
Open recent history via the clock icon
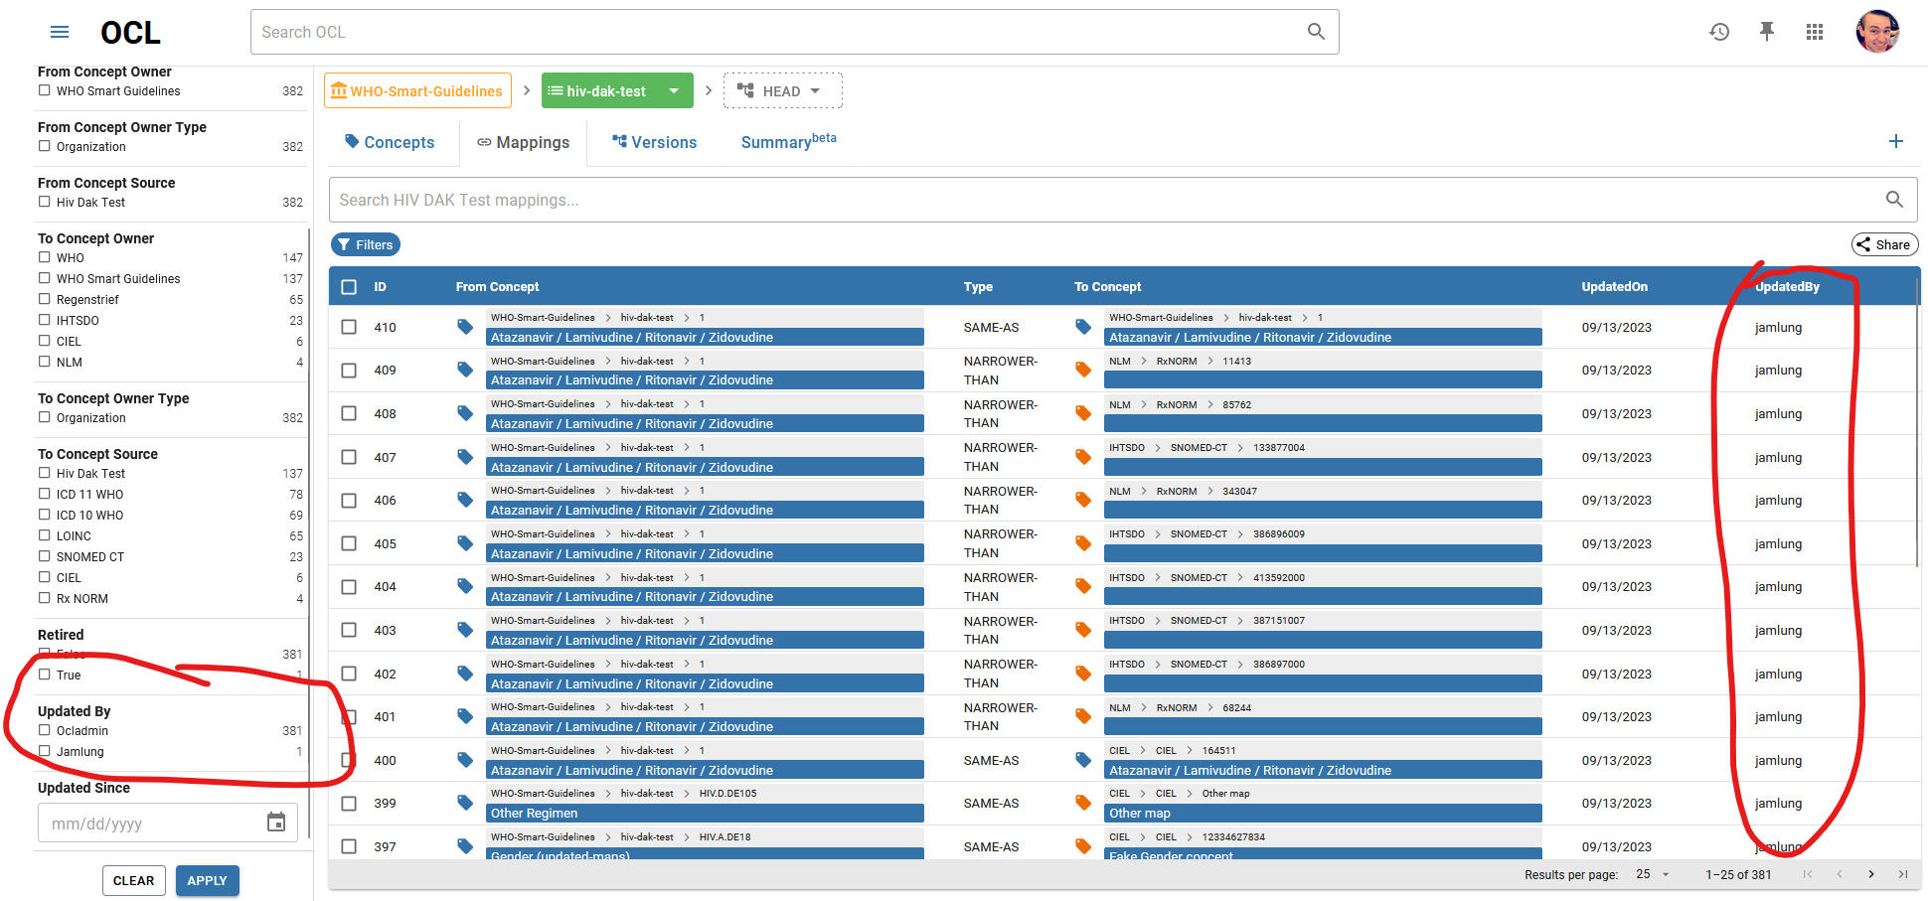[1719, 31]
